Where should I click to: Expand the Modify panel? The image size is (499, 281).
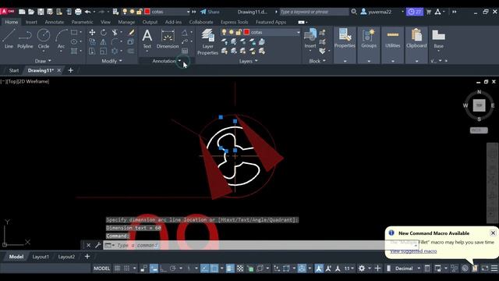click(x=111, y=61)
